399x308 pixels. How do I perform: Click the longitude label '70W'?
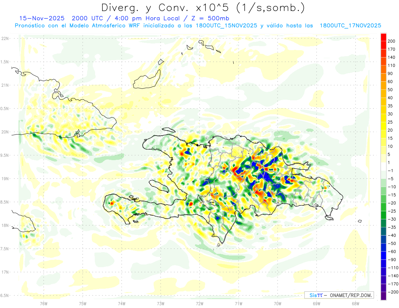[278, 303]
